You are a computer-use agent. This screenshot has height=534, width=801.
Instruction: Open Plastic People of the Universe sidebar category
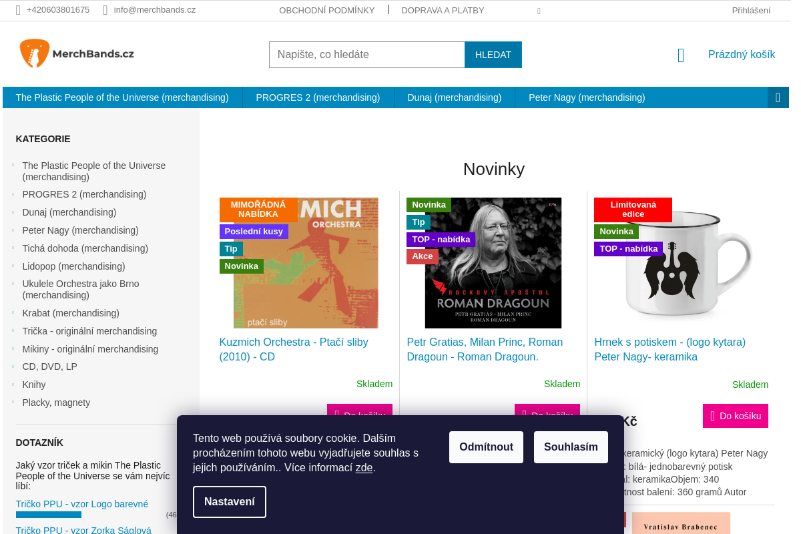click(93, 171)
